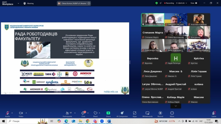Click the Olena Kovtun sharing options button
The width and height of the screenshot is (221, 124).
pyautogui.click(x=89, y=3)
